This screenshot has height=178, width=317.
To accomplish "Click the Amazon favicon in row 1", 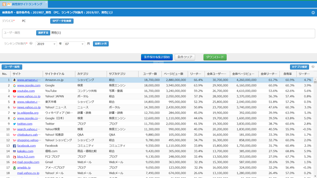I will coord(15,80).
